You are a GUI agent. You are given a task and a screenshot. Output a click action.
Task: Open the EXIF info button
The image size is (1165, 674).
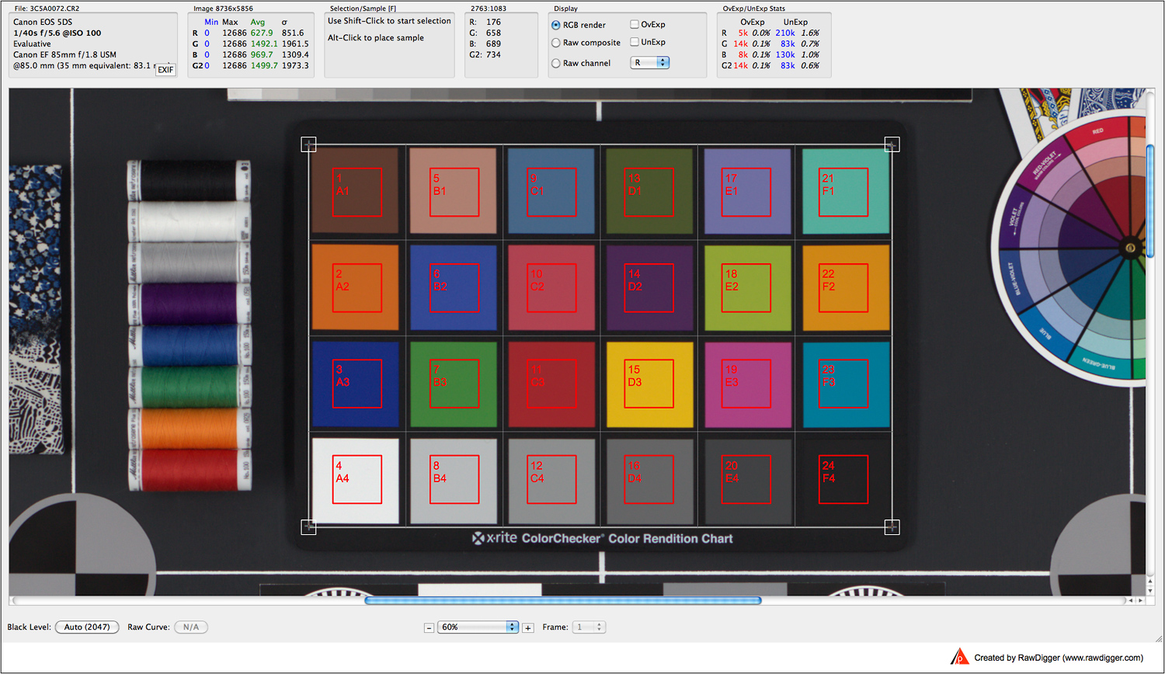pos(165,70)
